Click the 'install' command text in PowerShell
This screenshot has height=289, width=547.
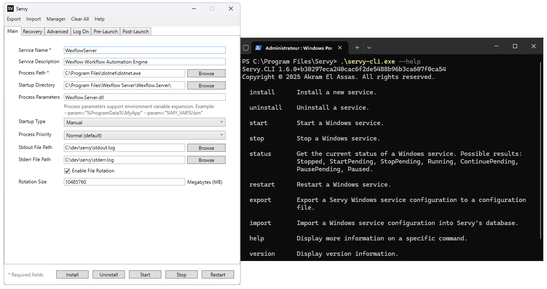(x=262, y=92)
